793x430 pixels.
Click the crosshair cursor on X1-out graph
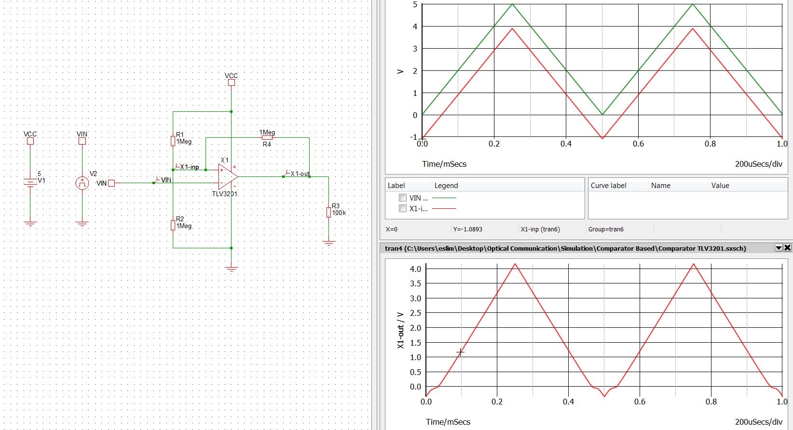[x=461, y=352]
